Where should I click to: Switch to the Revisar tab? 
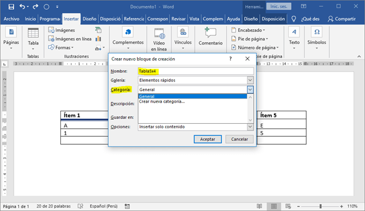point(179,19)
